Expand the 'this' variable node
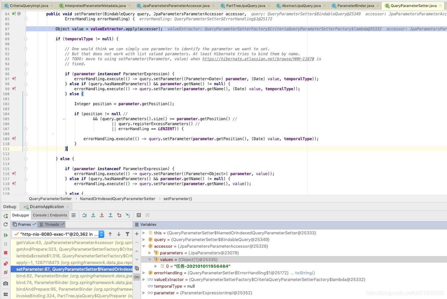Screen dimensions: 447x299 click(x=144, y=233)
